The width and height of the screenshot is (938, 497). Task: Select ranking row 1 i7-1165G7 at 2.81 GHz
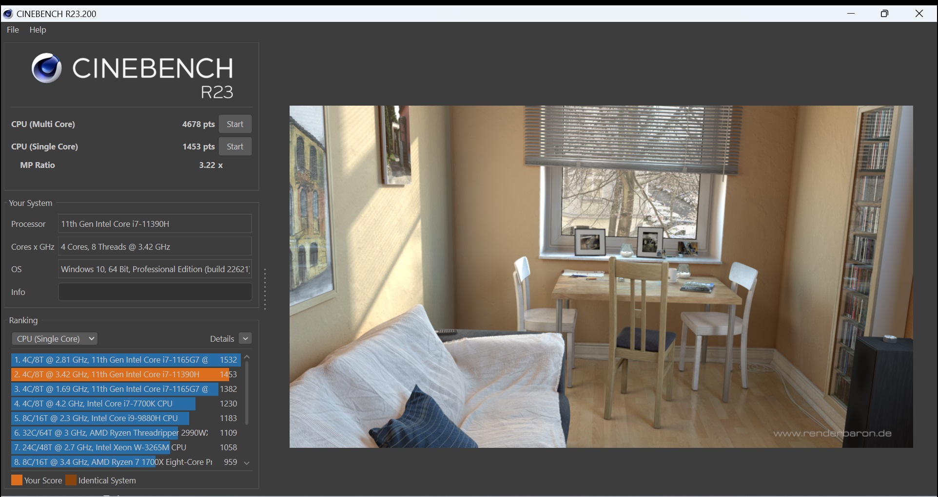[x=126, y=360]
